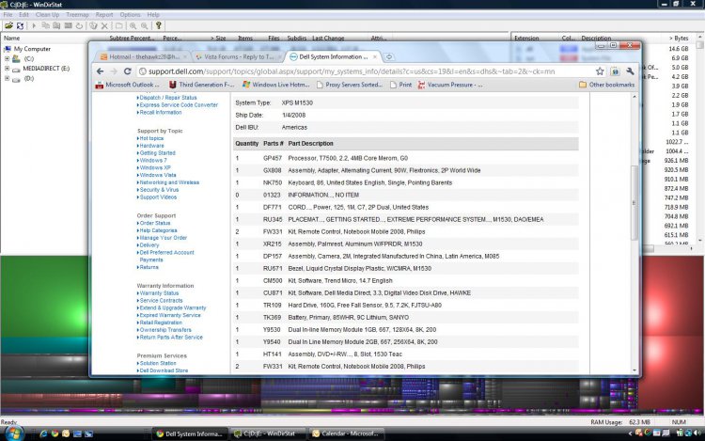This screenshot has height=441, width=705.
Task: Click the Help question mark toolbar icon
Action: (158, 26)
